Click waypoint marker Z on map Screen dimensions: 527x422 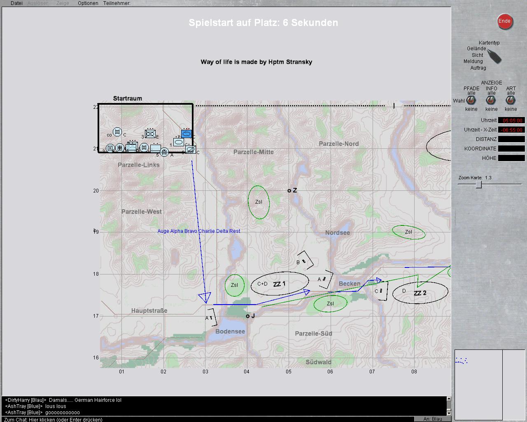click(289, 190)
